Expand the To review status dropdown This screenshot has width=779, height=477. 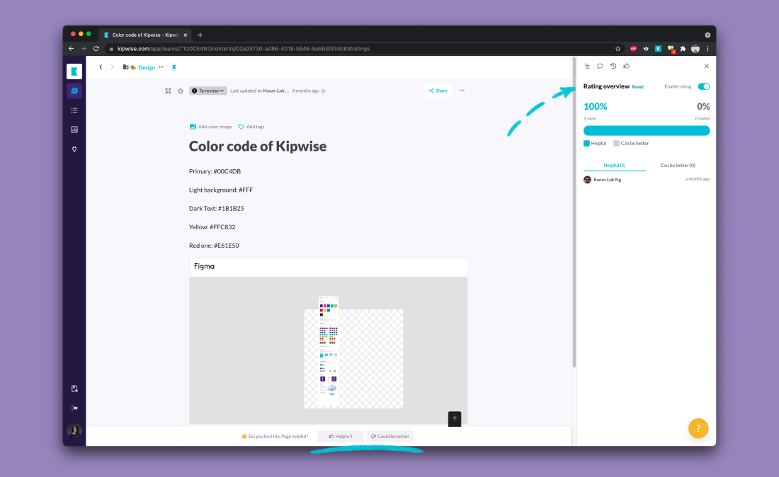pyautogui.click(x=208, y=91)
